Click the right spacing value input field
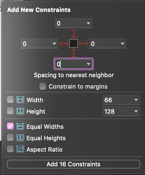The image size is (145, 175). point(108,43)
